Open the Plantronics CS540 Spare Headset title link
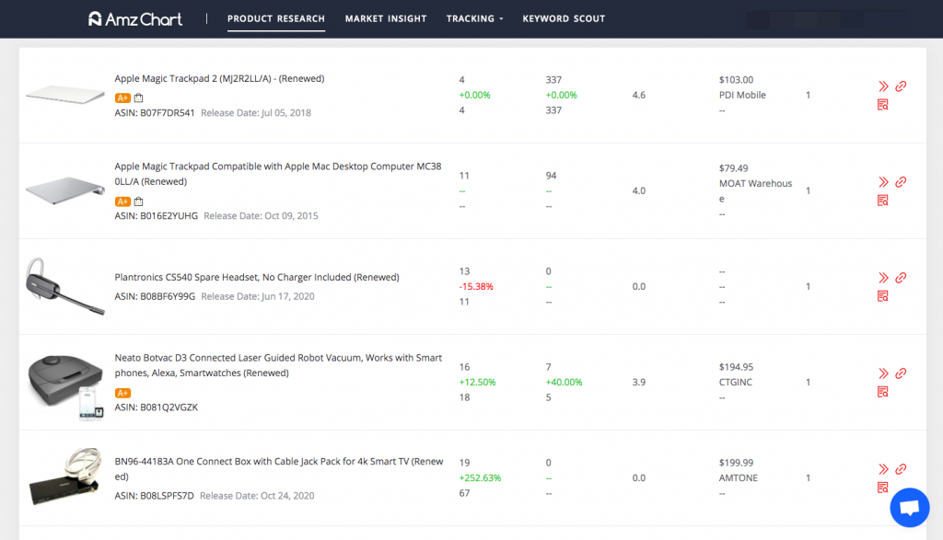943x540 pixels. (257, 277)
